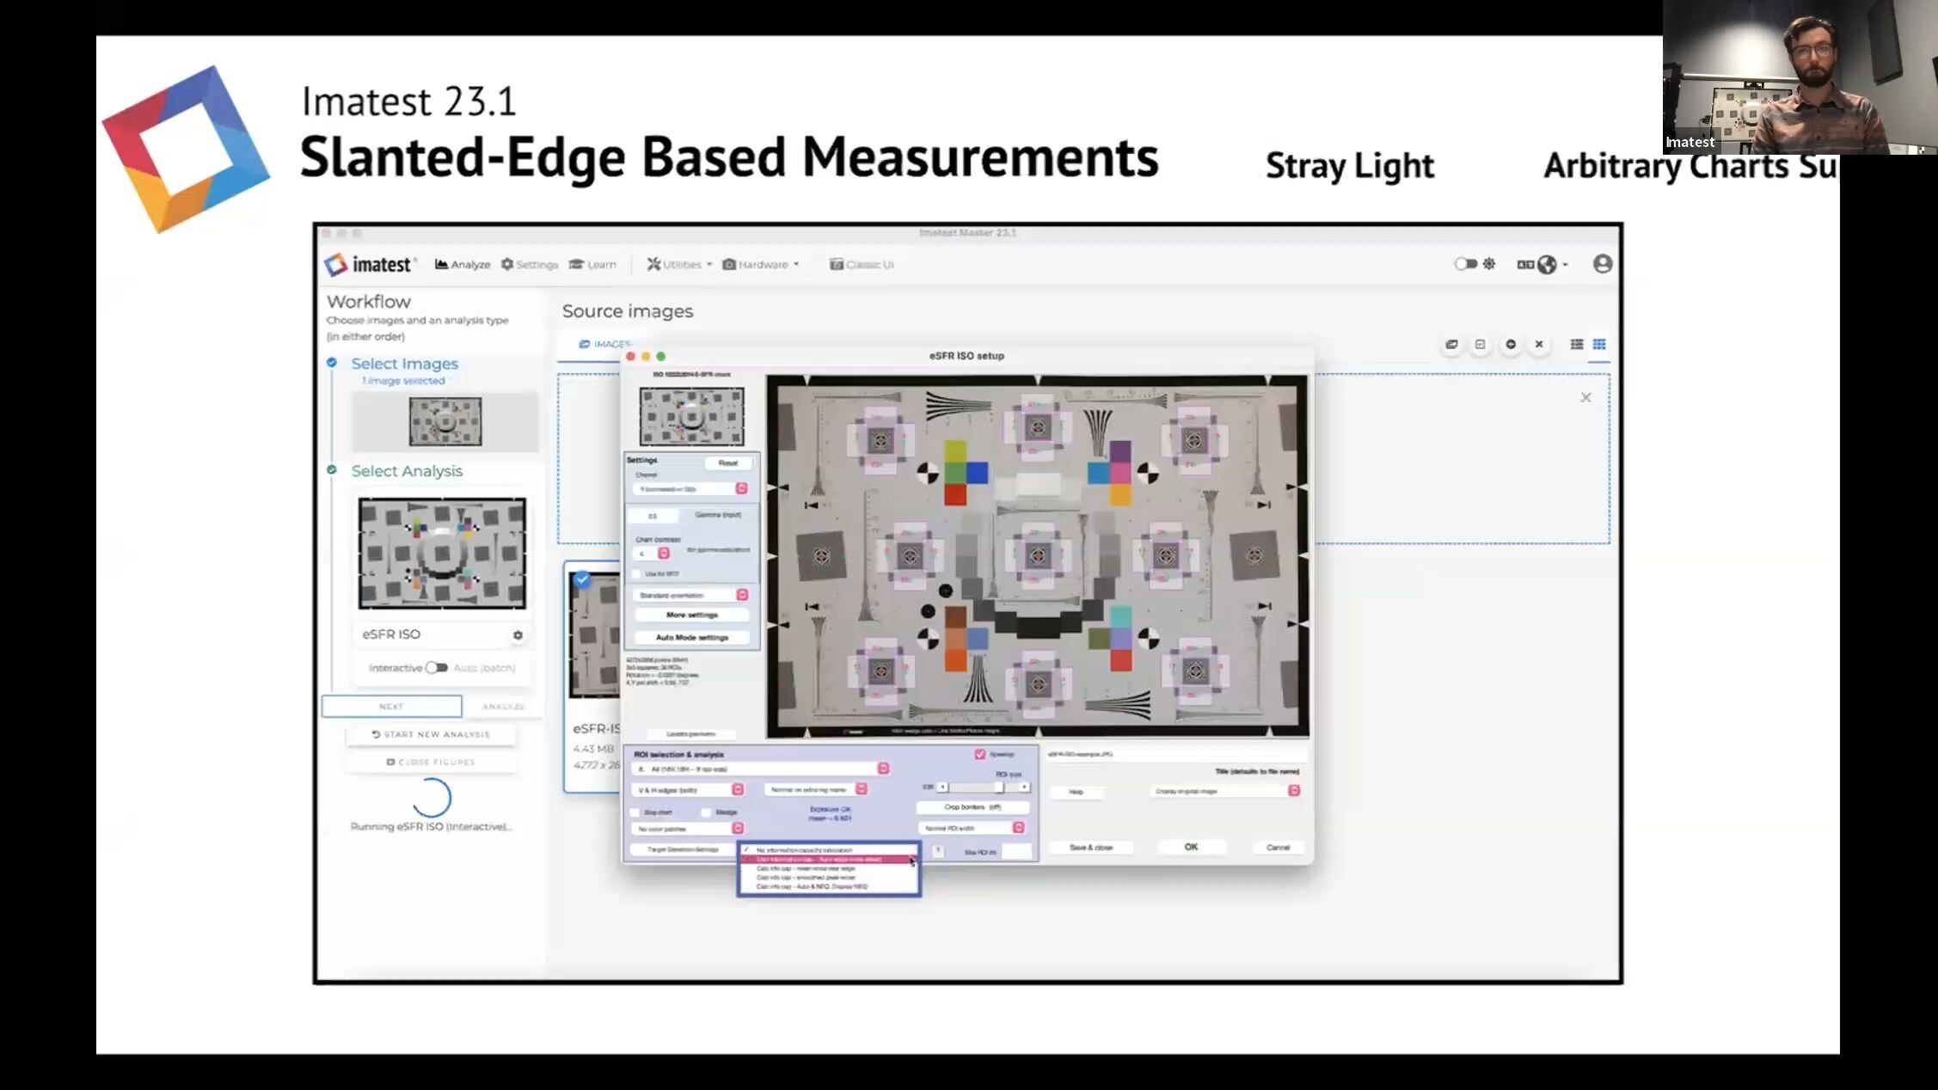Click the ROI size slider left arrow
This screenshot has height=1090, width=1938.
point(942,787)
